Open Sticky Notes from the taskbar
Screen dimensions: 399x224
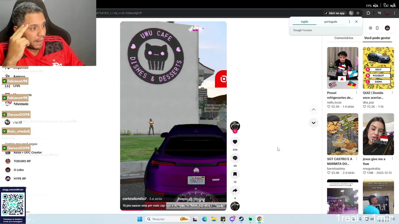click(x=223, y=219)
